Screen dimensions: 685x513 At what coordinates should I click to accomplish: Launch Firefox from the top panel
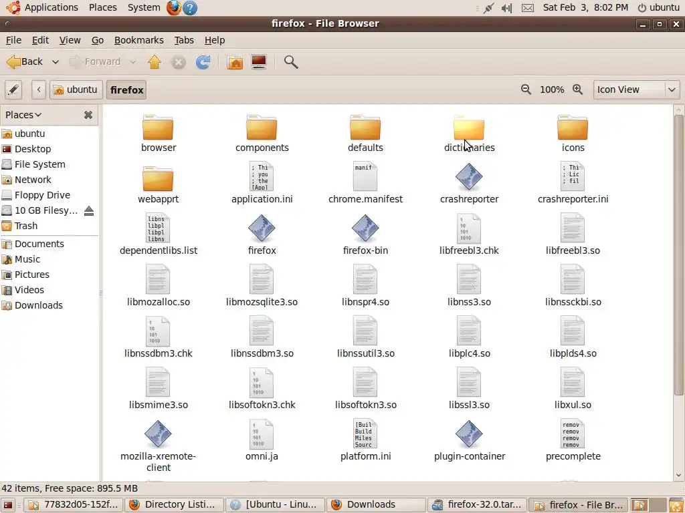tap(173, 8)
